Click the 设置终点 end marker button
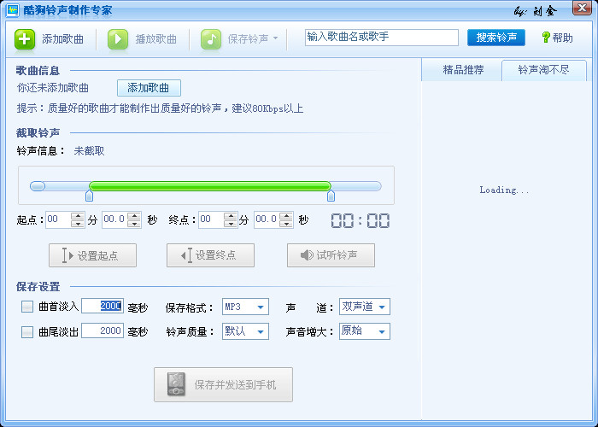Image resolution: width=598 pixels, height=427 pixels. tap(212, 255)
